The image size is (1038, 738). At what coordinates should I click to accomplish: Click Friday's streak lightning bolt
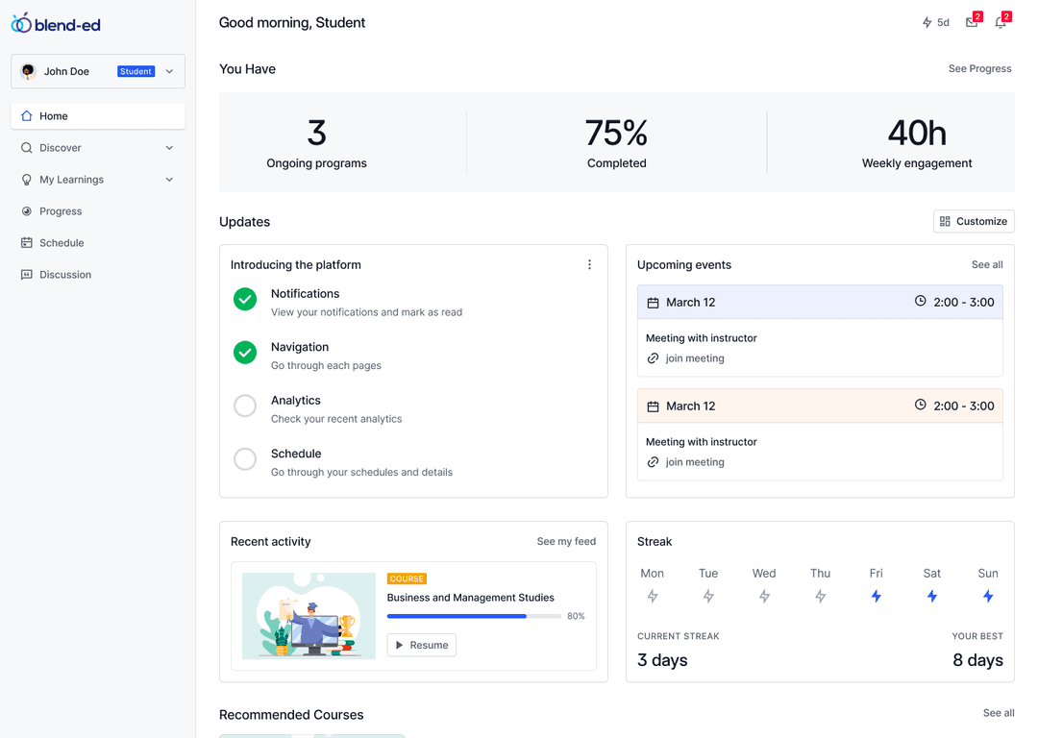(x=876, y=596)
